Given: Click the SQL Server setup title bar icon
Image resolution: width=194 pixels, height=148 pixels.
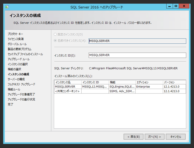Looking at the screenshot, I should [7, 7].
